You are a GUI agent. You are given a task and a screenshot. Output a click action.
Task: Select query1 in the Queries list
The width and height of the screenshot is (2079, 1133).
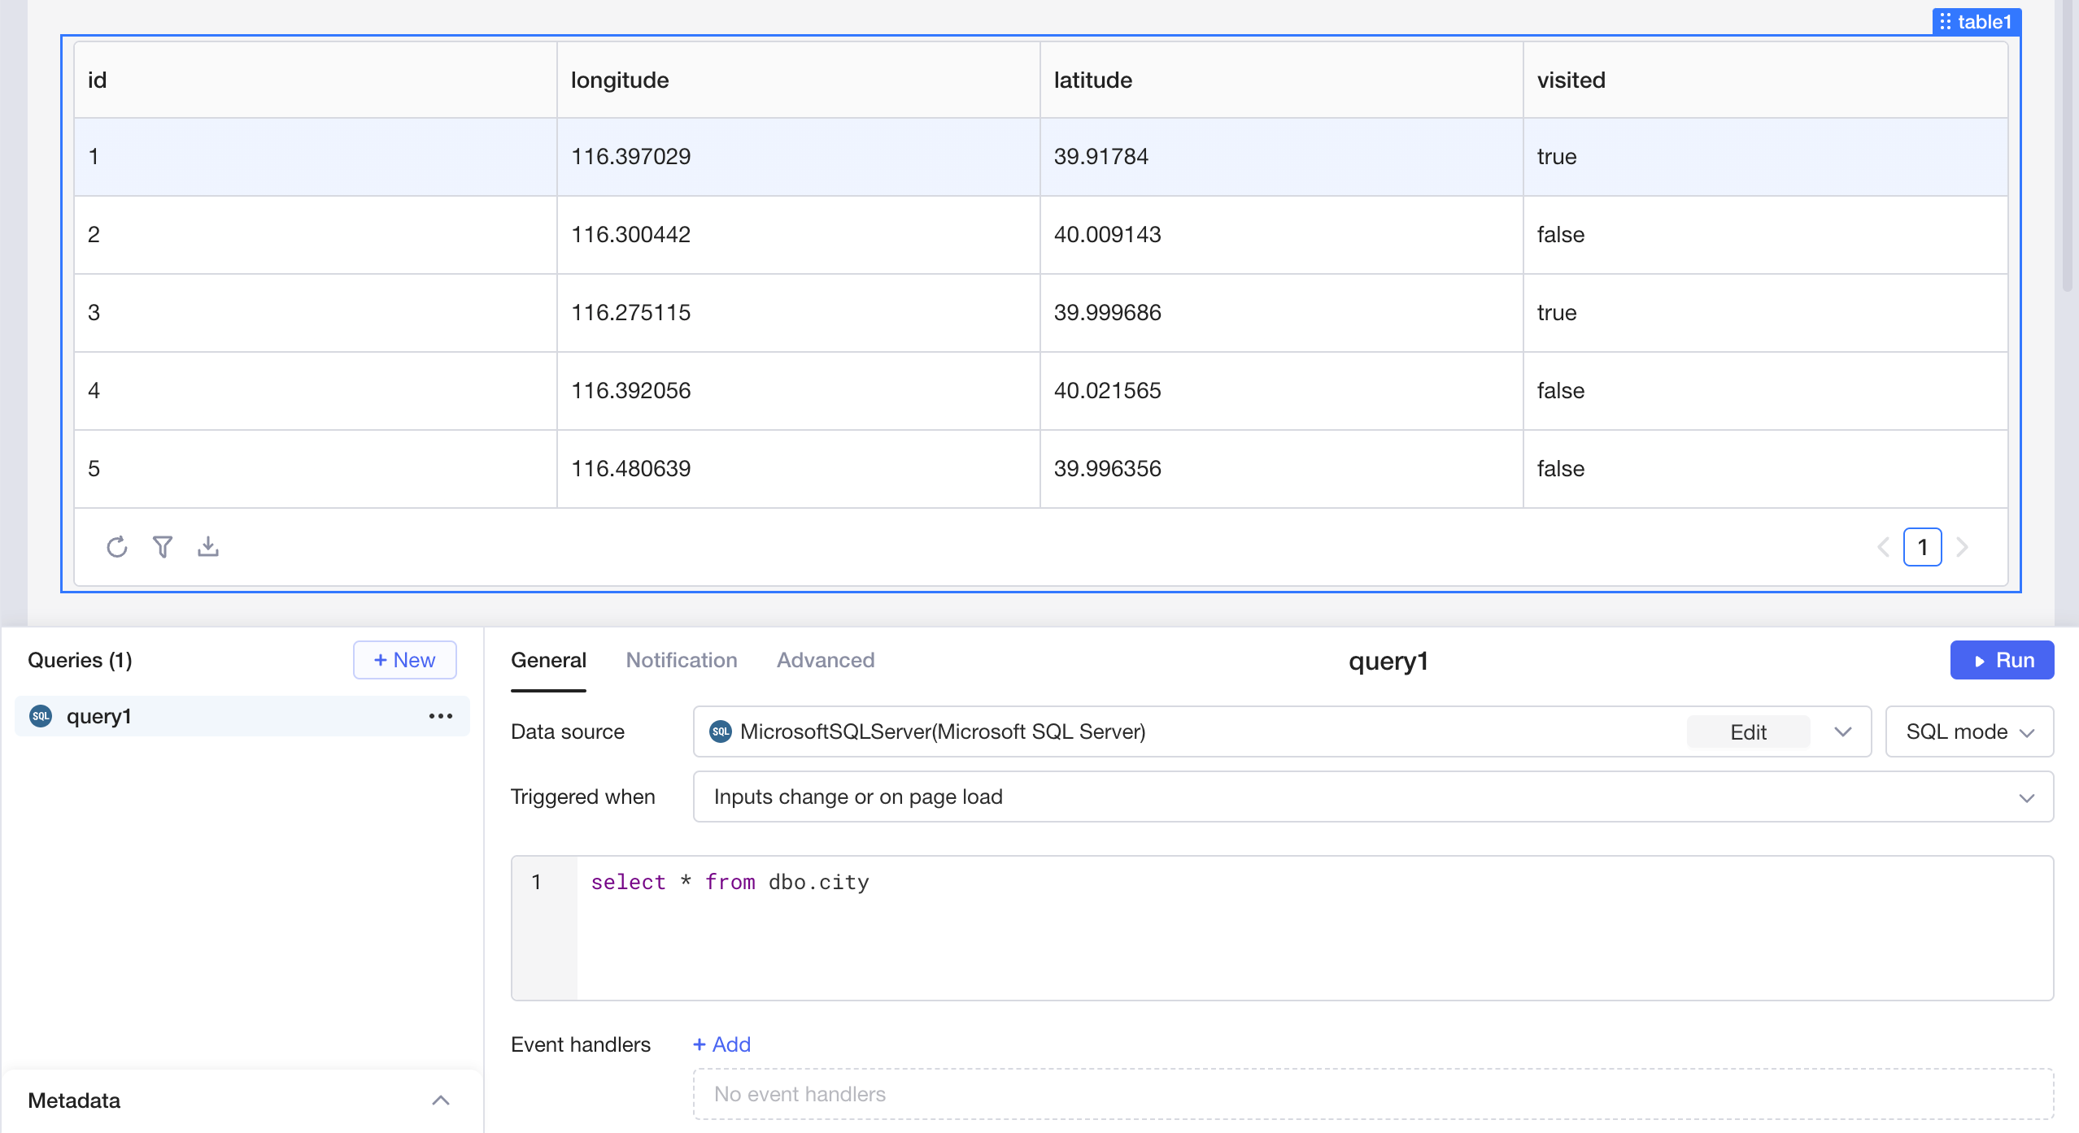tap(242, 716)
